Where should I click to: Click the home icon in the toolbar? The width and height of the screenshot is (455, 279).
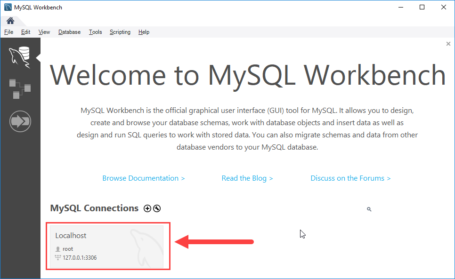[x=10, y=21]
